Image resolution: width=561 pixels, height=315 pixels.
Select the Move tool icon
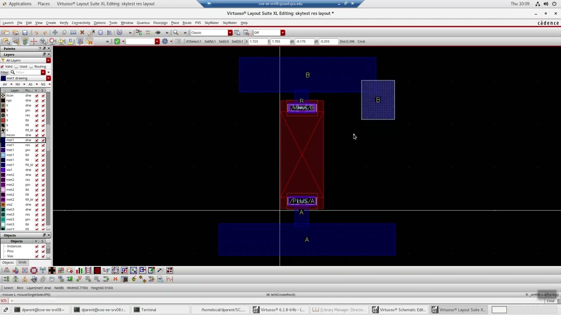coord(55,33)
